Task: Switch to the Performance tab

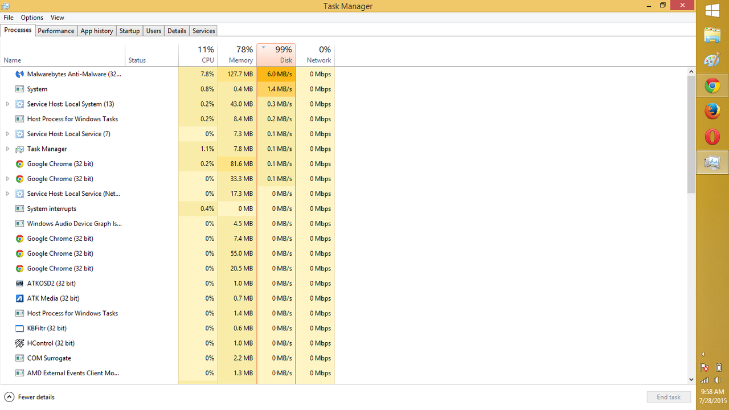Action: click(x=56, y=31)
